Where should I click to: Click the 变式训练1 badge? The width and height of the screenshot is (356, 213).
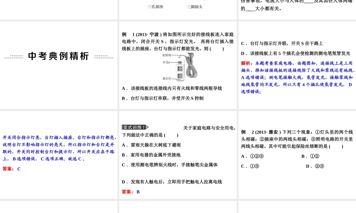point(135,127)
